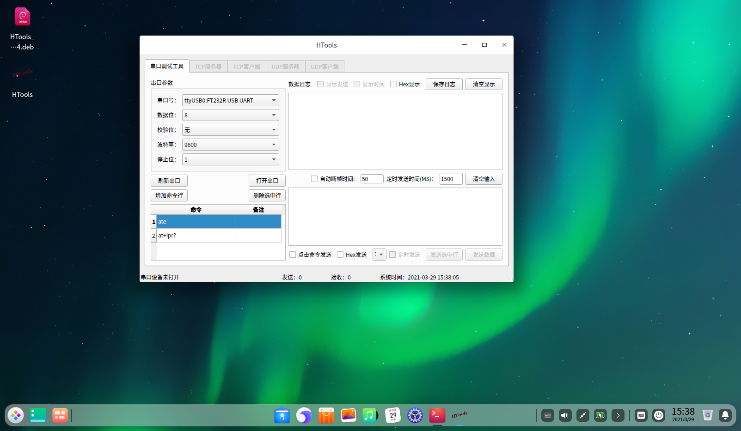Screen dimensions: 741x431
Task: Select the at+ipr? command row
Action: 195,236
